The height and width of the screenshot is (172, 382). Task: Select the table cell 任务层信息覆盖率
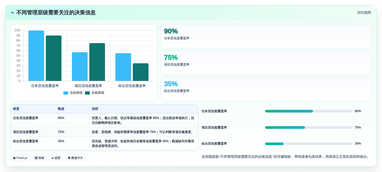pyautogui.click(x=26, y=118)
